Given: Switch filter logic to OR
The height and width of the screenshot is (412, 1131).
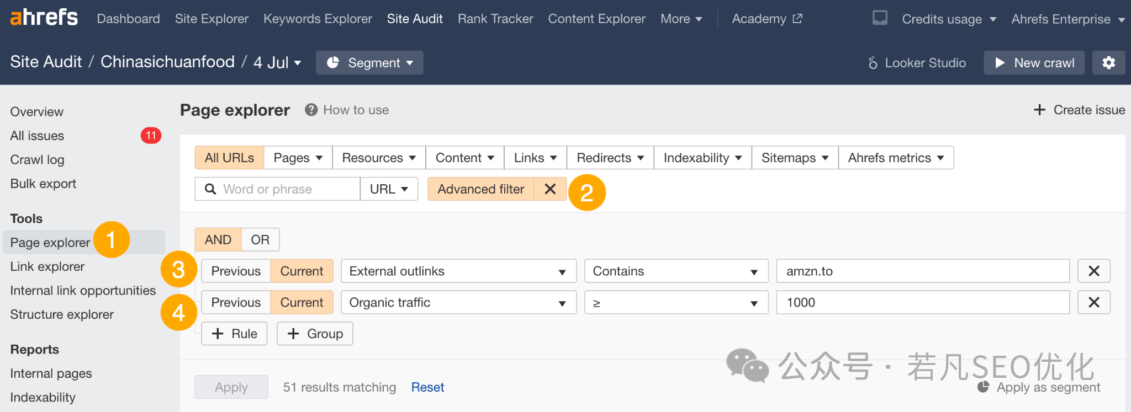Looking at the screenshot, I should (x=260, y=240).
